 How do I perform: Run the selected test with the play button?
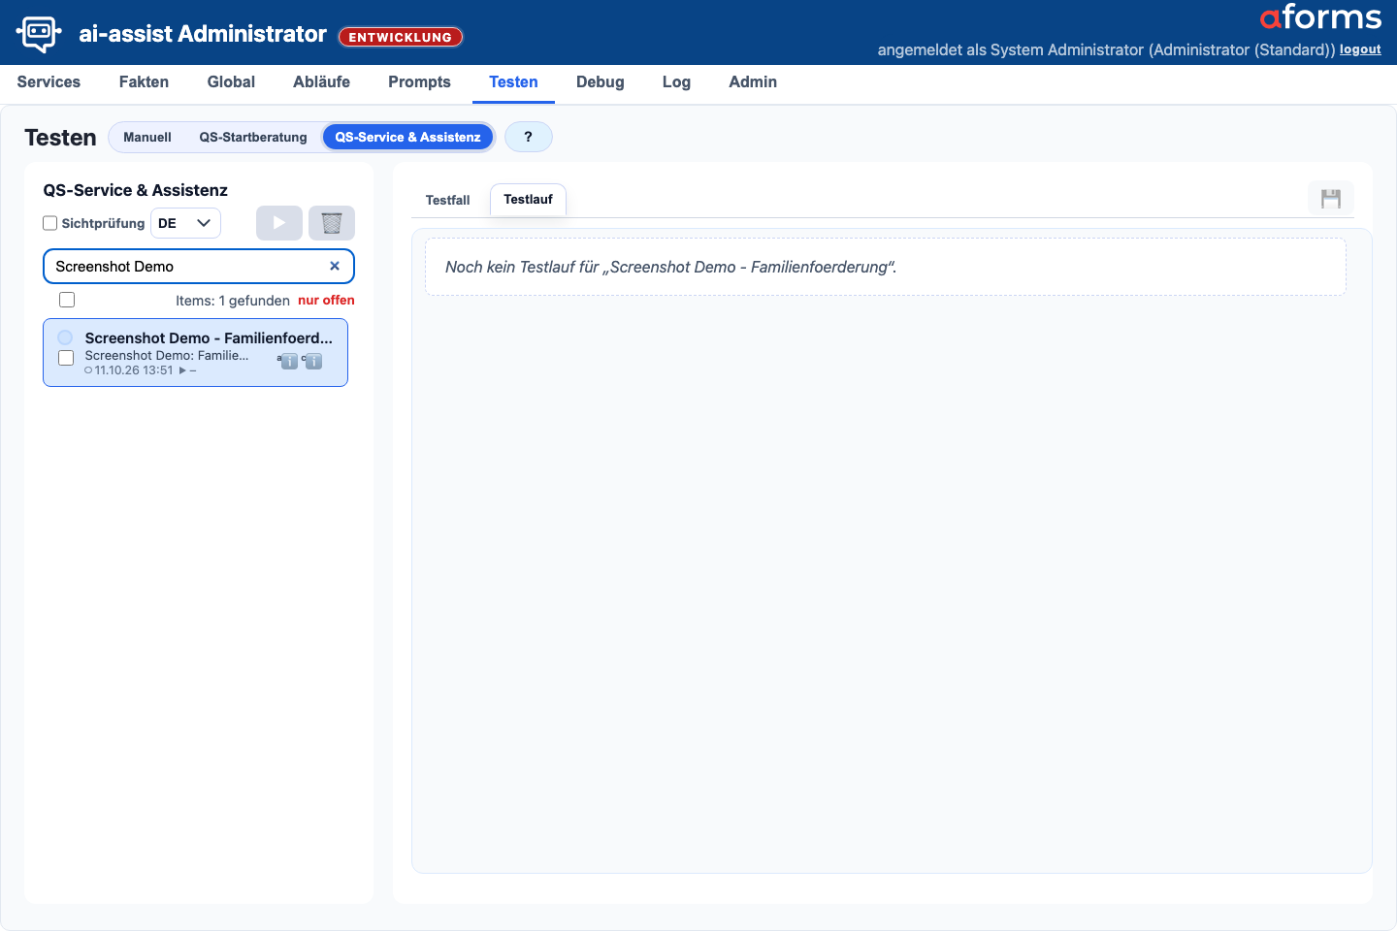pyautogui.click(x=279, y=223)
